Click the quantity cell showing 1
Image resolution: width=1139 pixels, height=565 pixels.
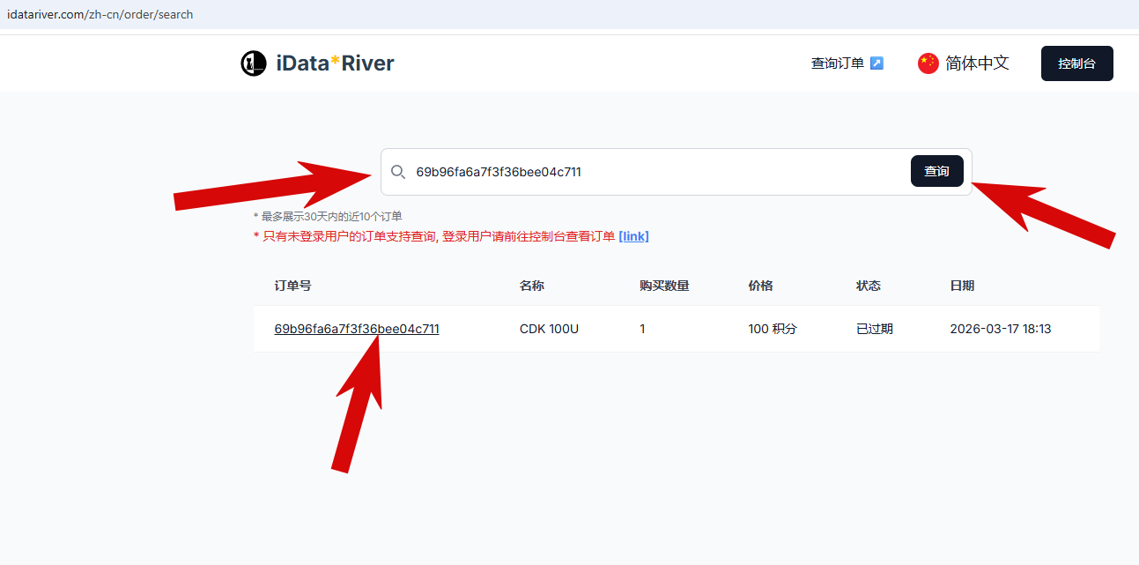(x=643, y=329)
